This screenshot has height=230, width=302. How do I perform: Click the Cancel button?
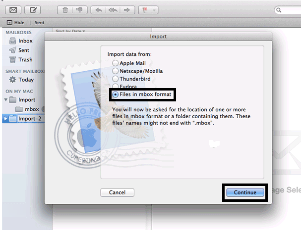pos(118,192)
